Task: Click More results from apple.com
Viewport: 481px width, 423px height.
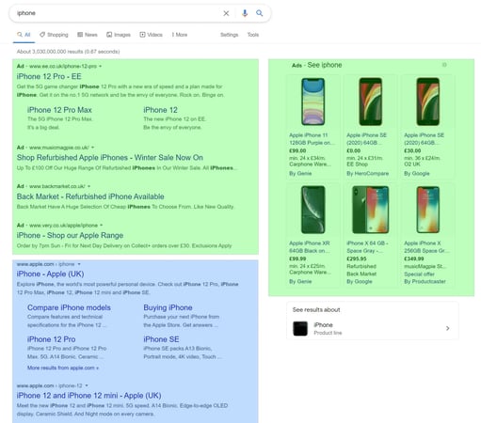Action: click(63, 368)
